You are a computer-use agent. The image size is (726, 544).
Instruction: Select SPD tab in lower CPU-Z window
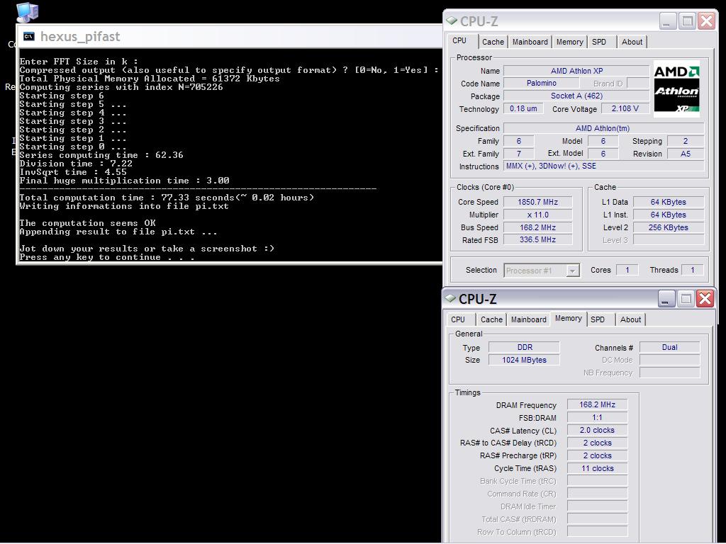(598, 319)
